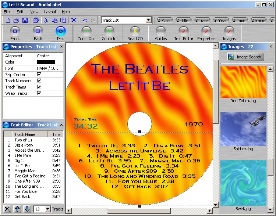
Task: Select track 12 'Get Back' row
Action: click(33, 197)
